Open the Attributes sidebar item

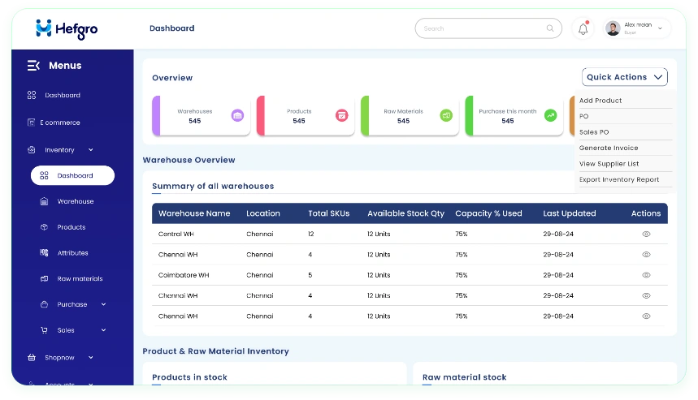[x=72, y=252]
